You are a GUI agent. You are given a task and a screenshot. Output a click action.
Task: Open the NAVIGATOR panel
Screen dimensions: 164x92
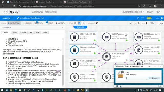point(60,23)
